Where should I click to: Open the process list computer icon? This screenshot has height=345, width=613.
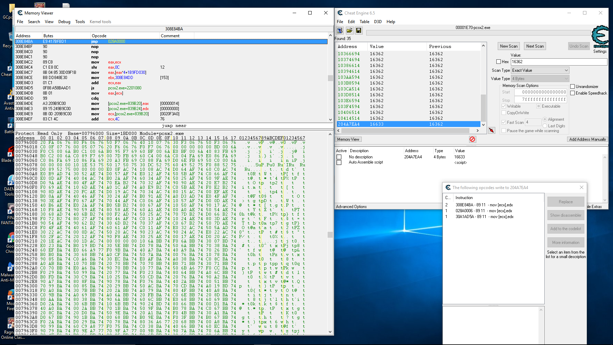(340, 31)
